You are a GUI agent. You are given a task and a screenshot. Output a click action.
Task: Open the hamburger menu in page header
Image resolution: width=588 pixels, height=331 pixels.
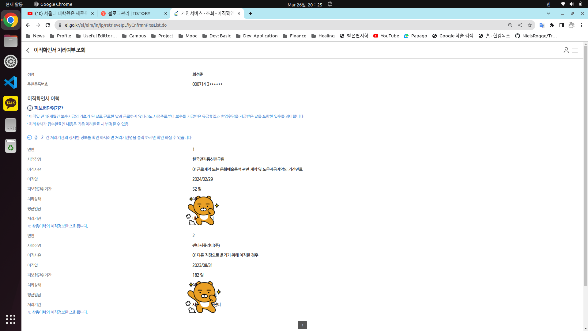tap(575, 50)
